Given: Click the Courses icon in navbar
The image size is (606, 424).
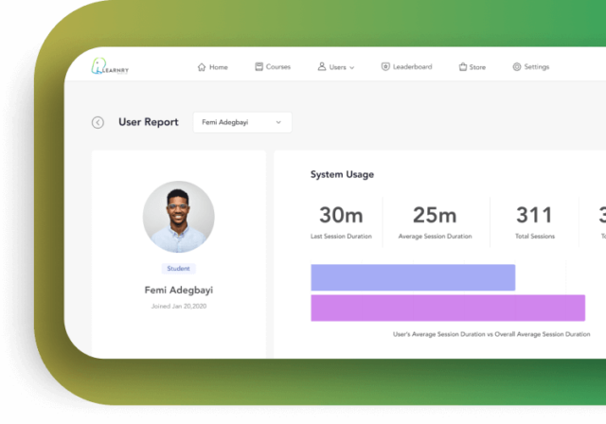Looking at the screenshot, I should coord(258,67).
